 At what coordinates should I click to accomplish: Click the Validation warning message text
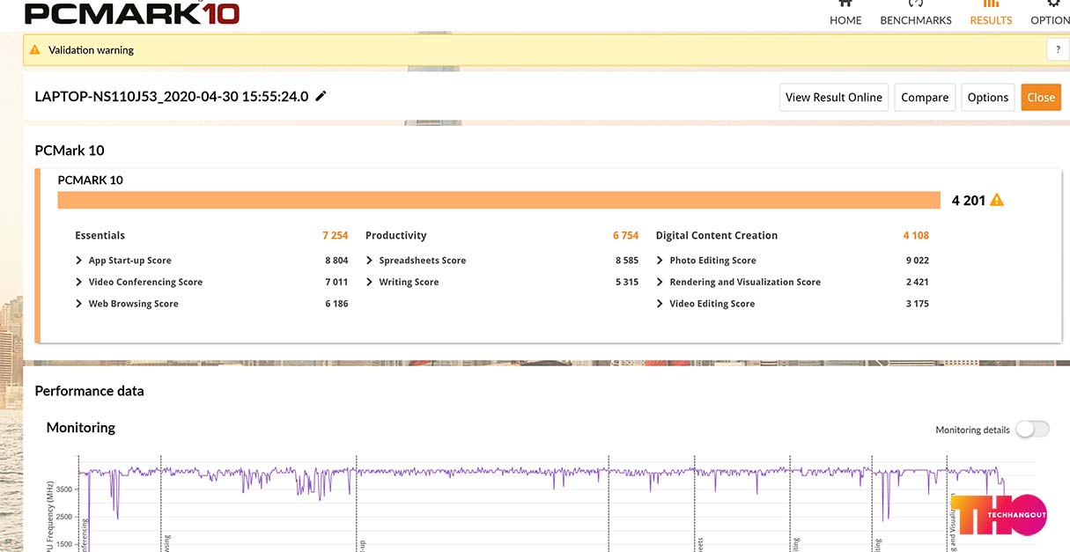[x=92, y=50]
